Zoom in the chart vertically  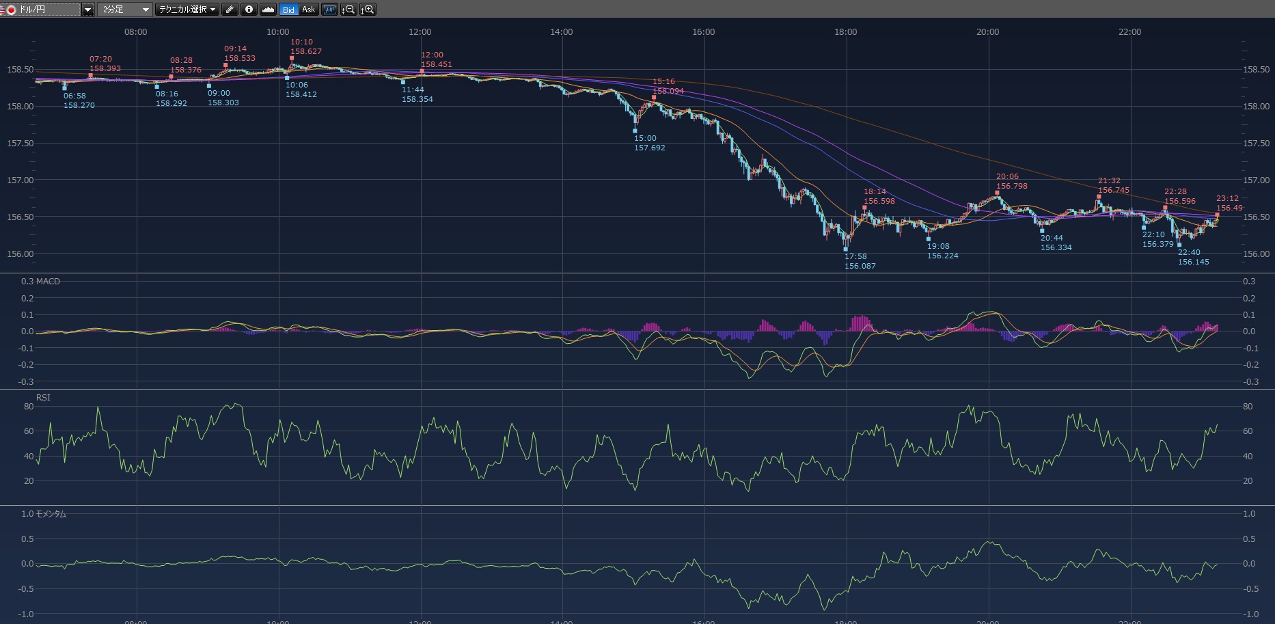pos(368,10)
